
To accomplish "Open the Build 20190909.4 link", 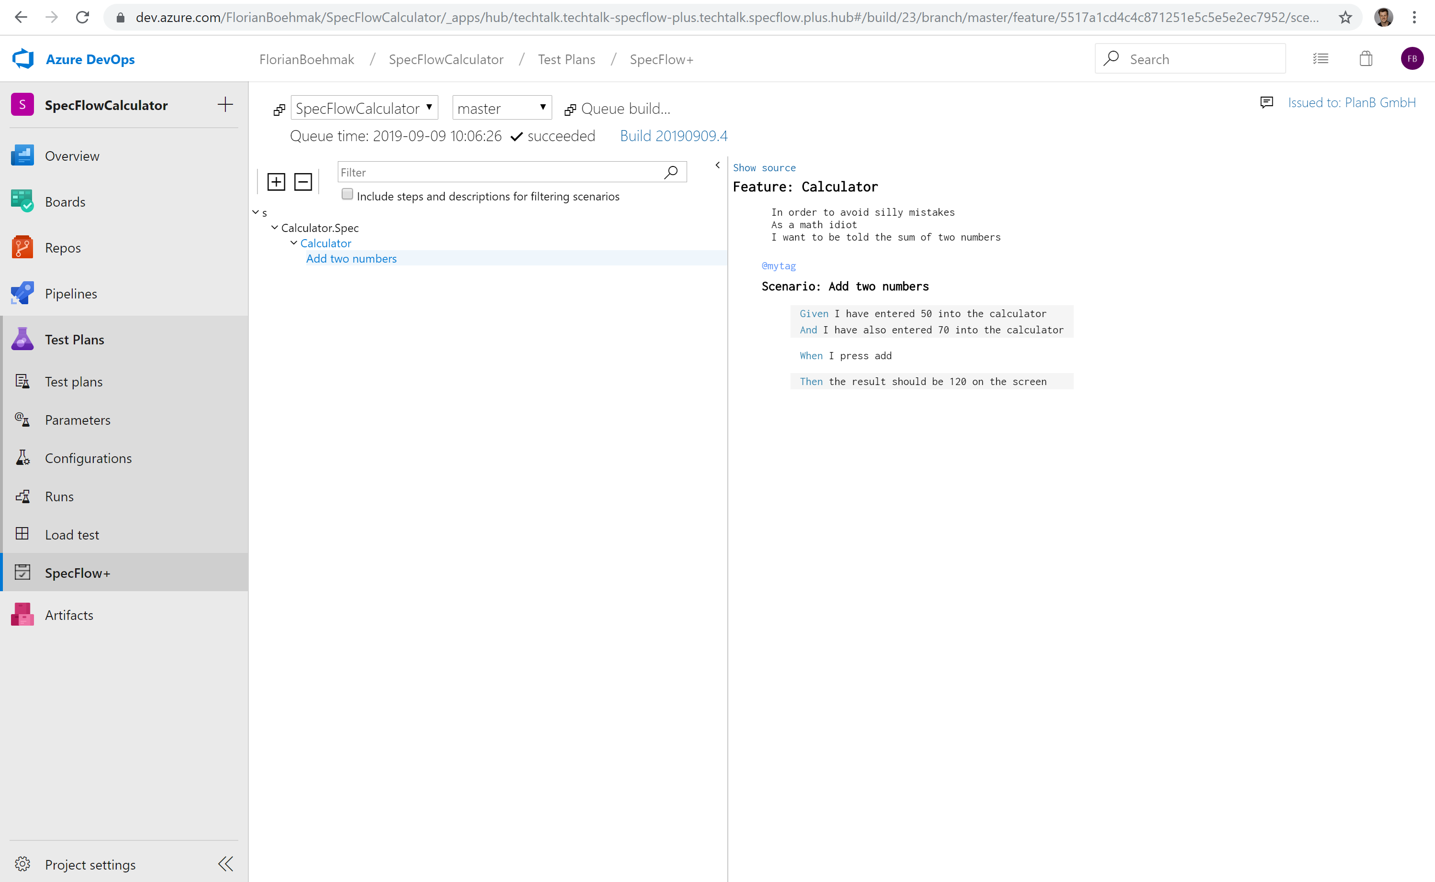I will click(673, 136).
